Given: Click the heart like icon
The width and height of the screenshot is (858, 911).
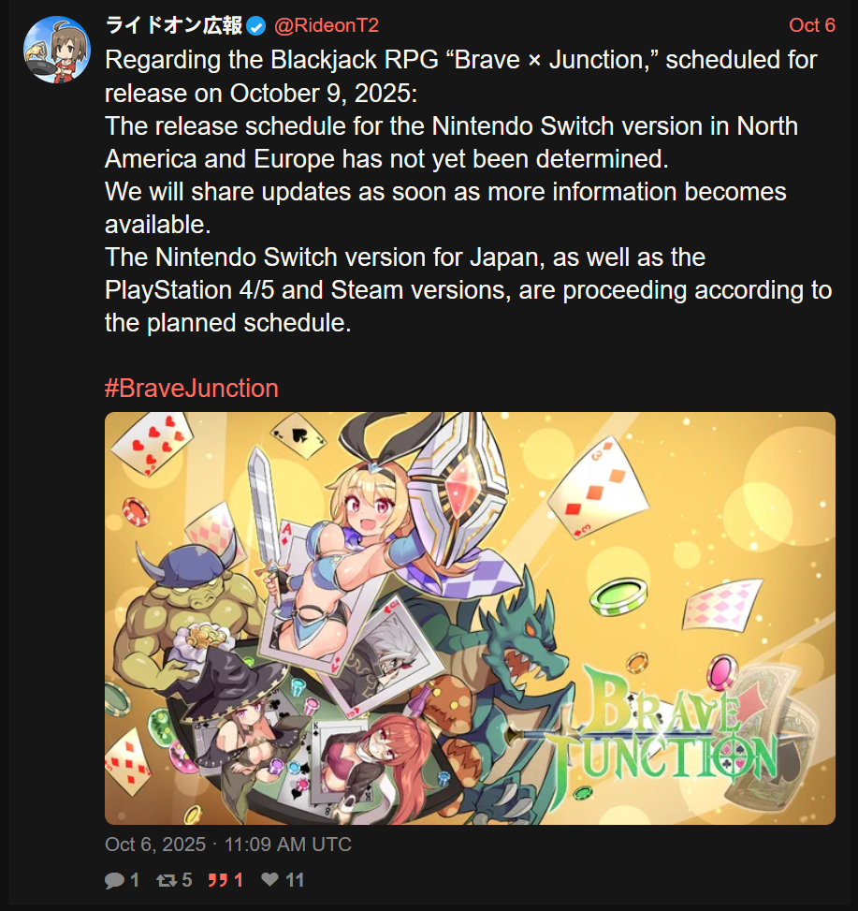Looking at the screenshot, I should pyautogui.click(x=270, y=879).
